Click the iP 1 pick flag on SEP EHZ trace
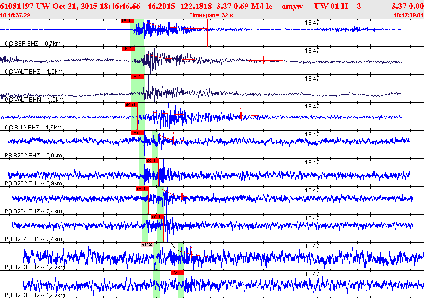Viewport: 424px width, 298px height. [127, 21]
